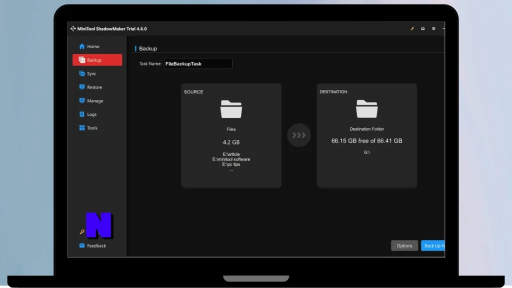Click the Feedback envelope icon
The image size is (512, 288).
coord(81,245)
